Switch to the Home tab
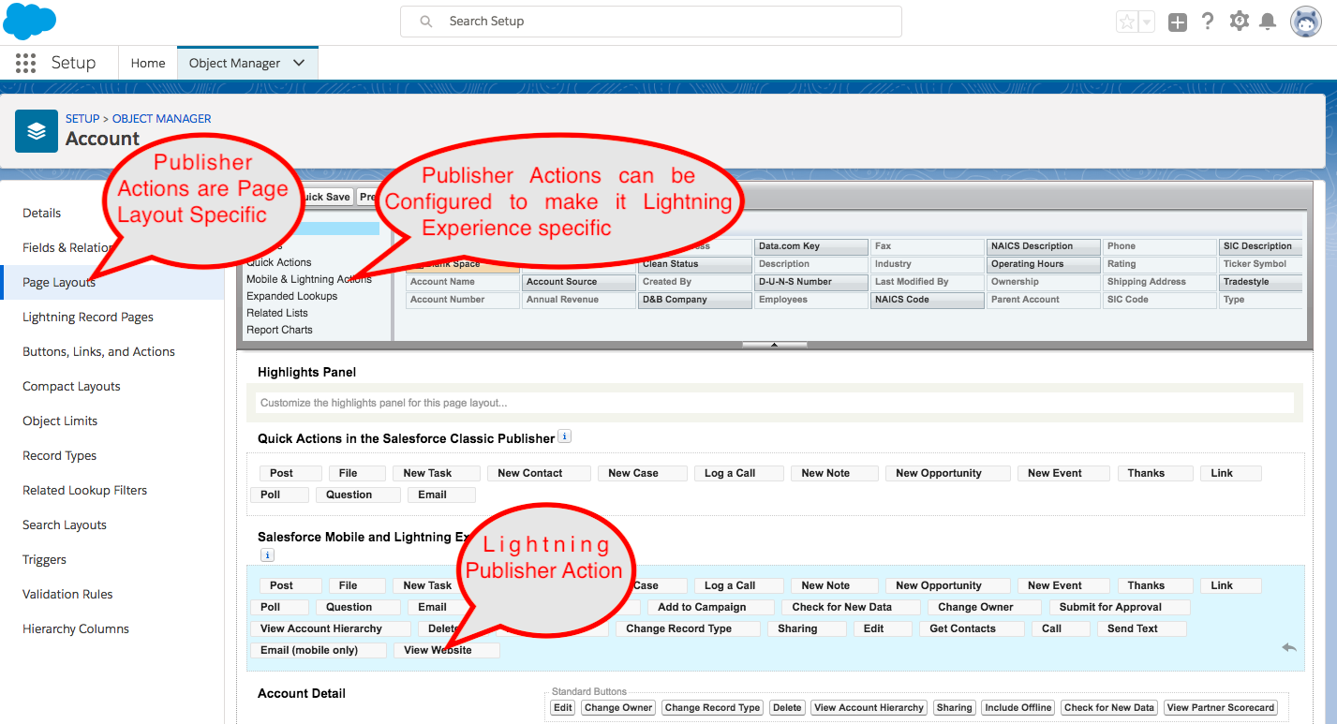1337x724 pixels. [x=148, y=63]
